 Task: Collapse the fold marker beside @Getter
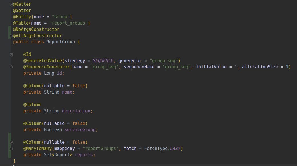click(x=11, y=4)
